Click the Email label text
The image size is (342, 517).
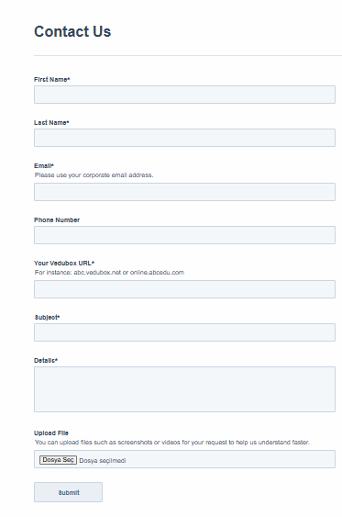tap(44, 166)
